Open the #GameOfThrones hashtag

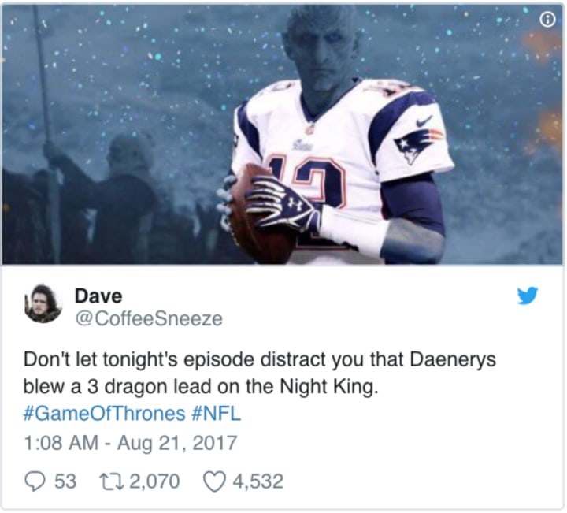(x=105, y=414)
